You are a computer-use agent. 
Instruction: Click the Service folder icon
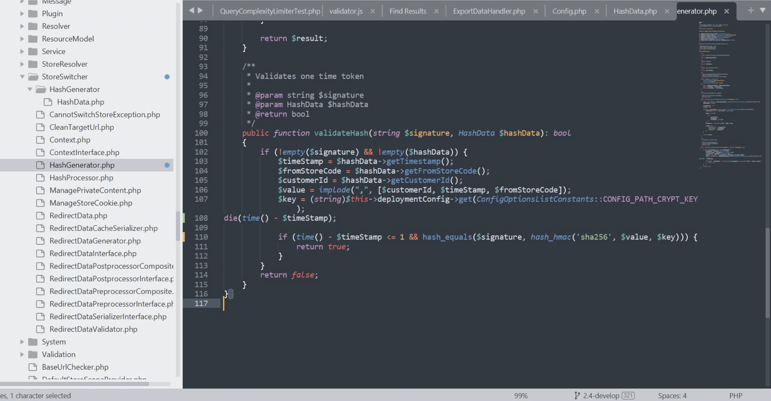tap(32, 51)
